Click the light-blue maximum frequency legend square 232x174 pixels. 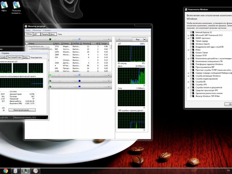(x=79, y=39)
